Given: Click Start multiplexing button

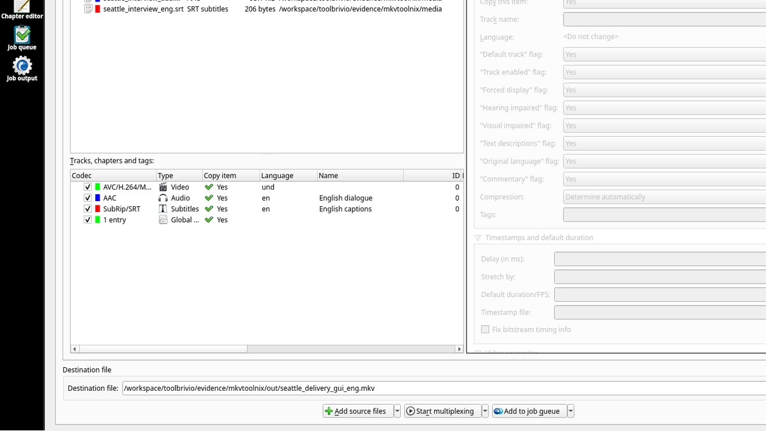Looking at the screenshot, I should (442, 411).
